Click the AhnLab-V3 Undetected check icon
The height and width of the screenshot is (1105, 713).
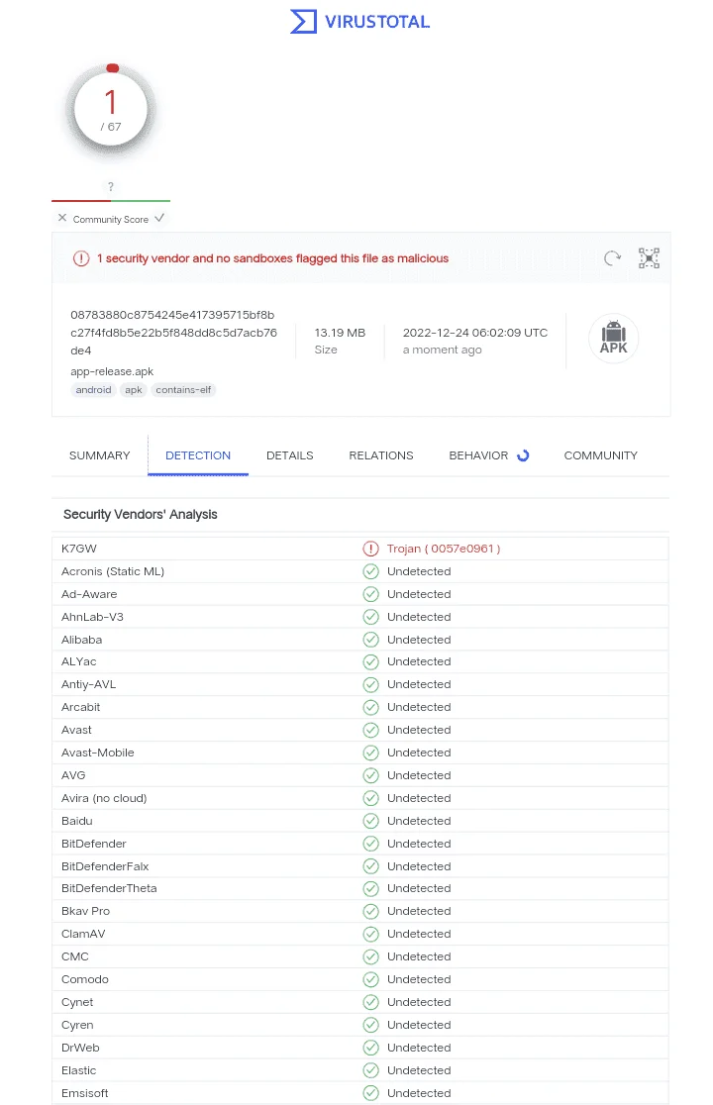tap(370, 617)
